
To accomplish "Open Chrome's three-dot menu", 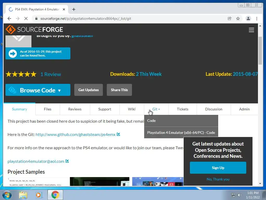I will click(x=257, y=18).
